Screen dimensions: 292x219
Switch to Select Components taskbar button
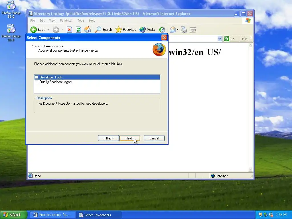(x=99, y=215)
